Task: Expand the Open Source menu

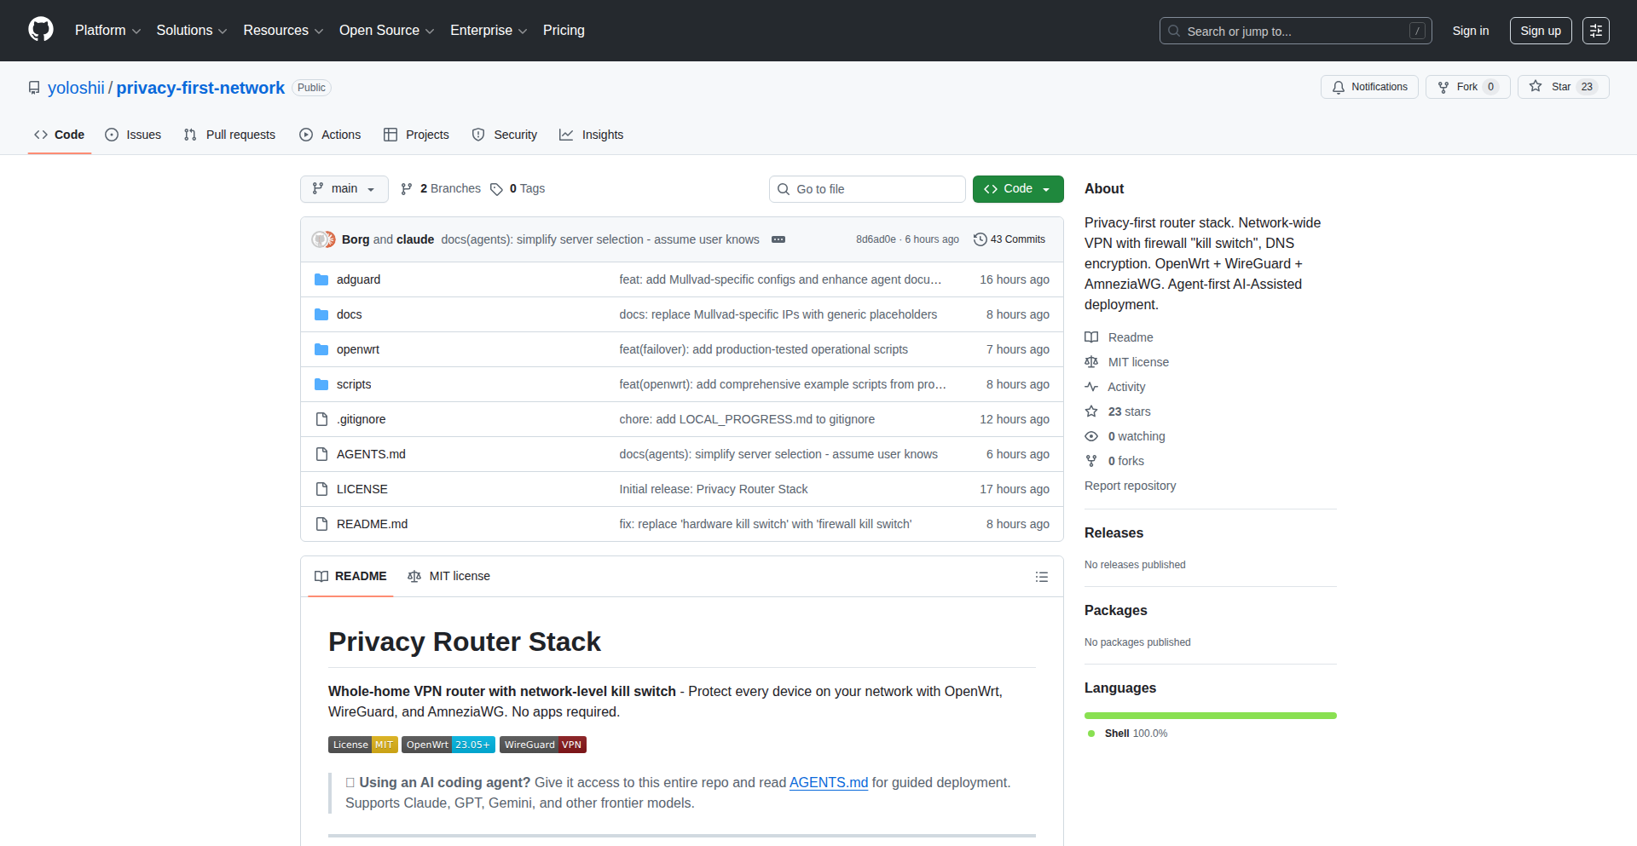Action: 387,31
